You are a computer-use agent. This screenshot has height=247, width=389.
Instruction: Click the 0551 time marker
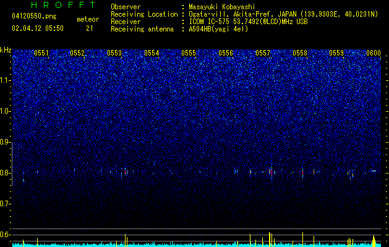(x=41, y=53)
